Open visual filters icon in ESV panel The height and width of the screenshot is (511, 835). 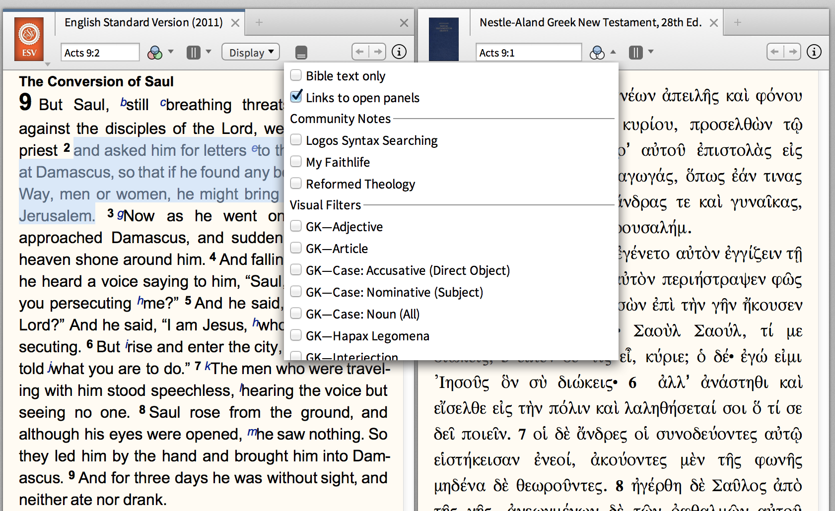click(x=155, y=52)
